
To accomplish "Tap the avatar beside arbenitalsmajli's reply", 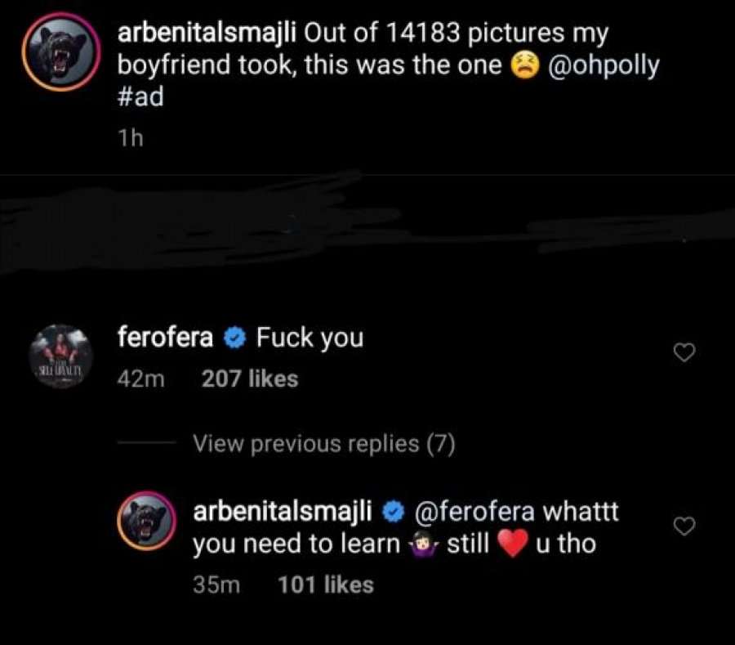I will (149, 522).
